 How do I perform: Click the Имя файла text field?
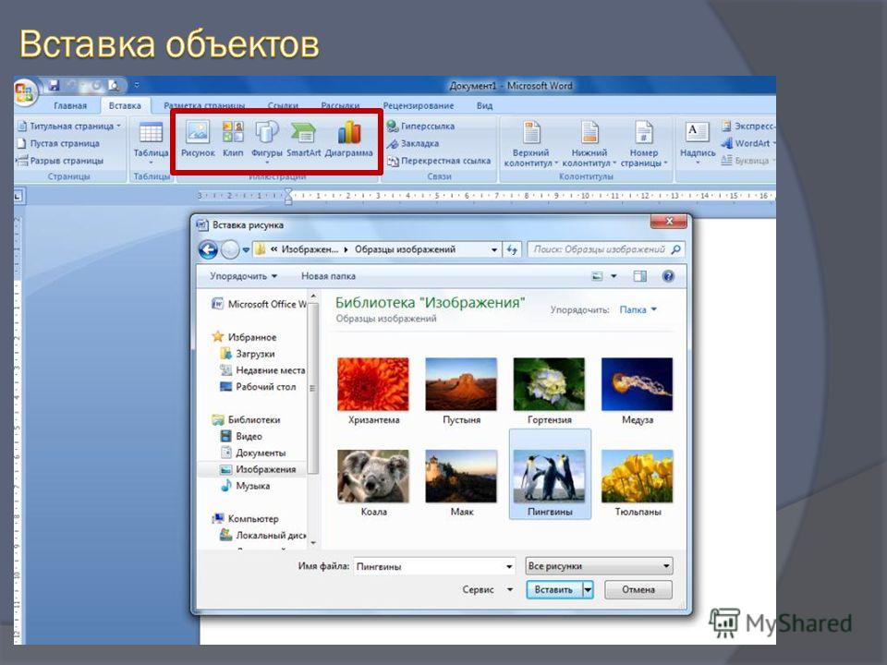428,566
